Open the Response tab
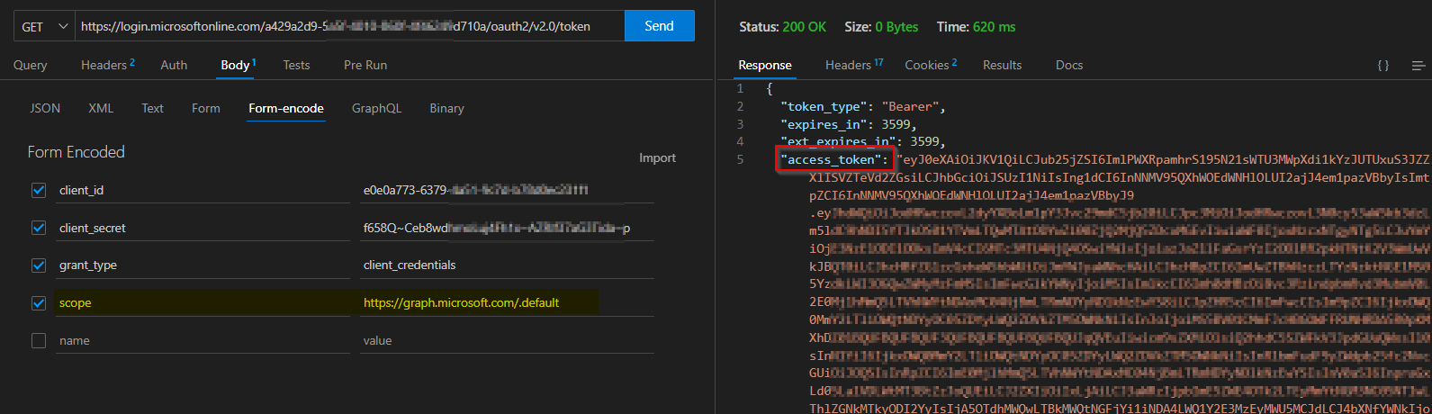 click(765, 65)
